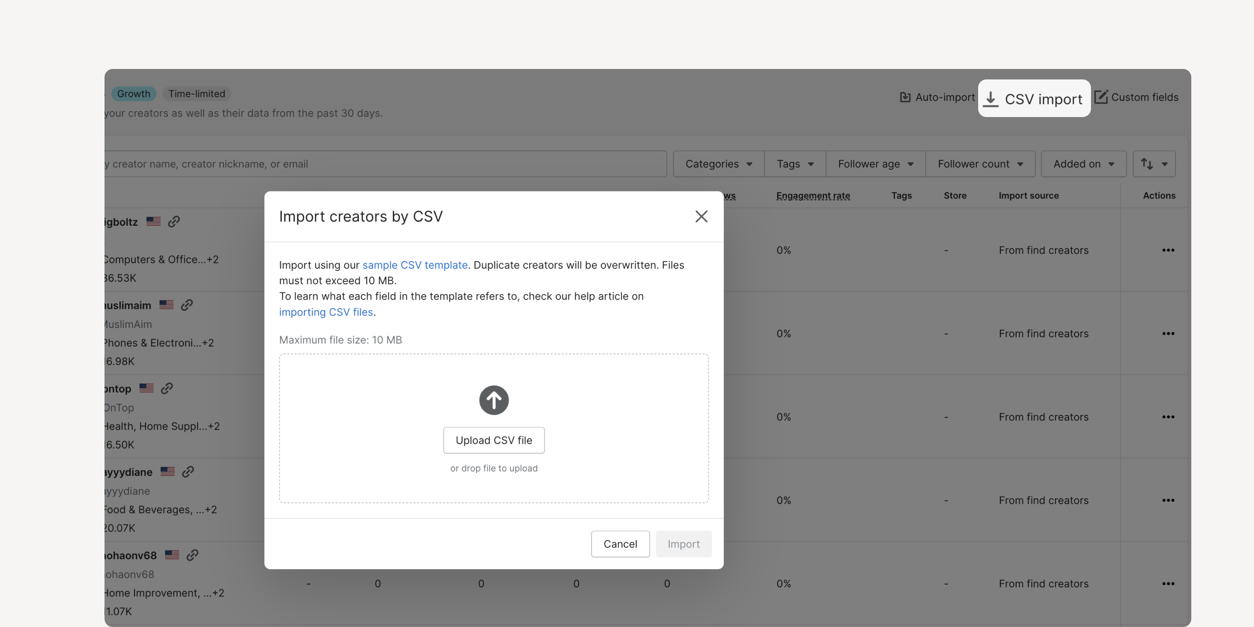Open Custom fields editor
Screen dimensions: 1254x627
point(1136,97)
